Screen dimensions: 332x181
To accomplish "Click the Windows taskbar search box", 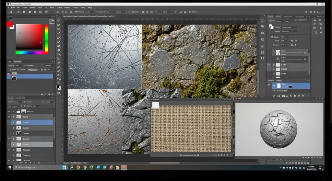I will pos(36,167).
